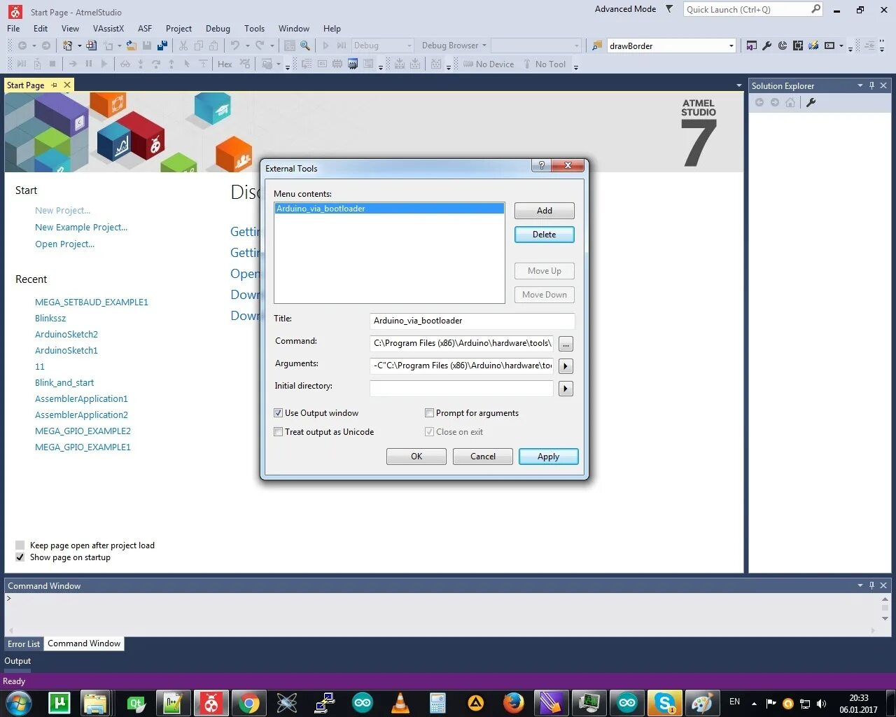Click the Solution Explorer Home icon
The width and height of the screenshot is (896, 717).
click(x=790, y=102)
